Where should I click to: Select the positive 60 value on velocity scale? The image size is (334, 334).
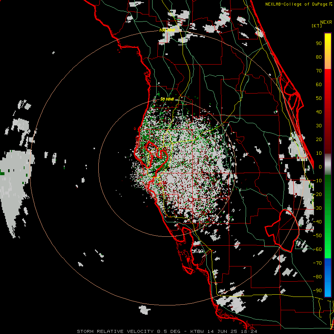pyautogui.click(x=319, y=84)
